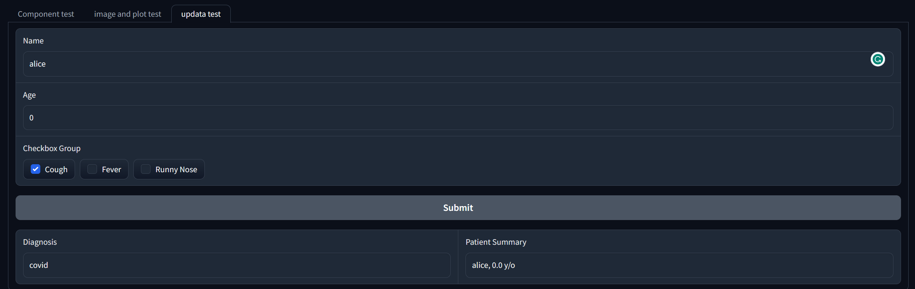Open the image and plot test tab
This screenshot has height=289, width=915.
pos(127,14)
